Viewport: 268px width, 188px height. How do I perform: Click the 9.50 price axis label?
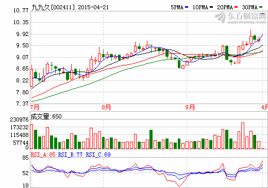22,46
